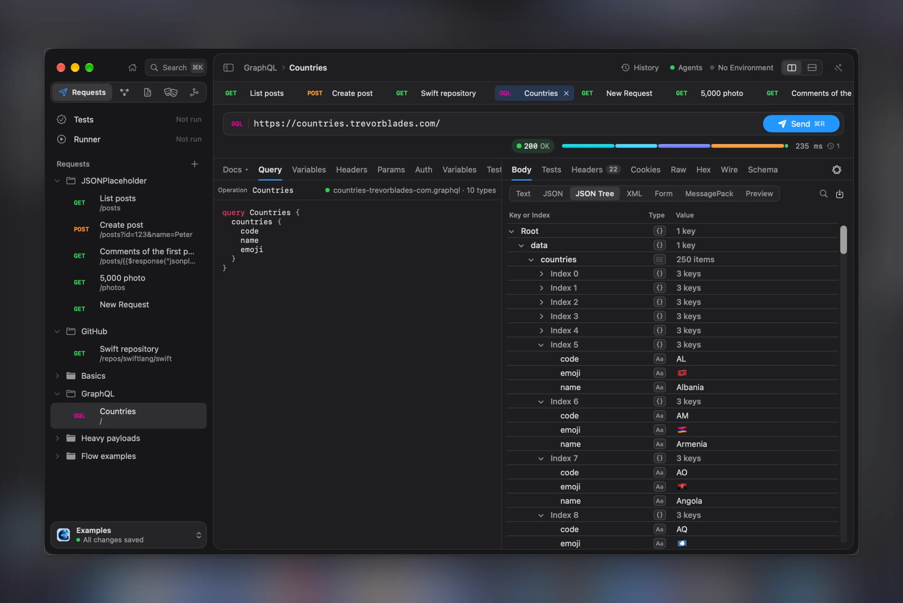
Task: Open the git branch icon in sidebar toolbar
Action: (194, 92)
